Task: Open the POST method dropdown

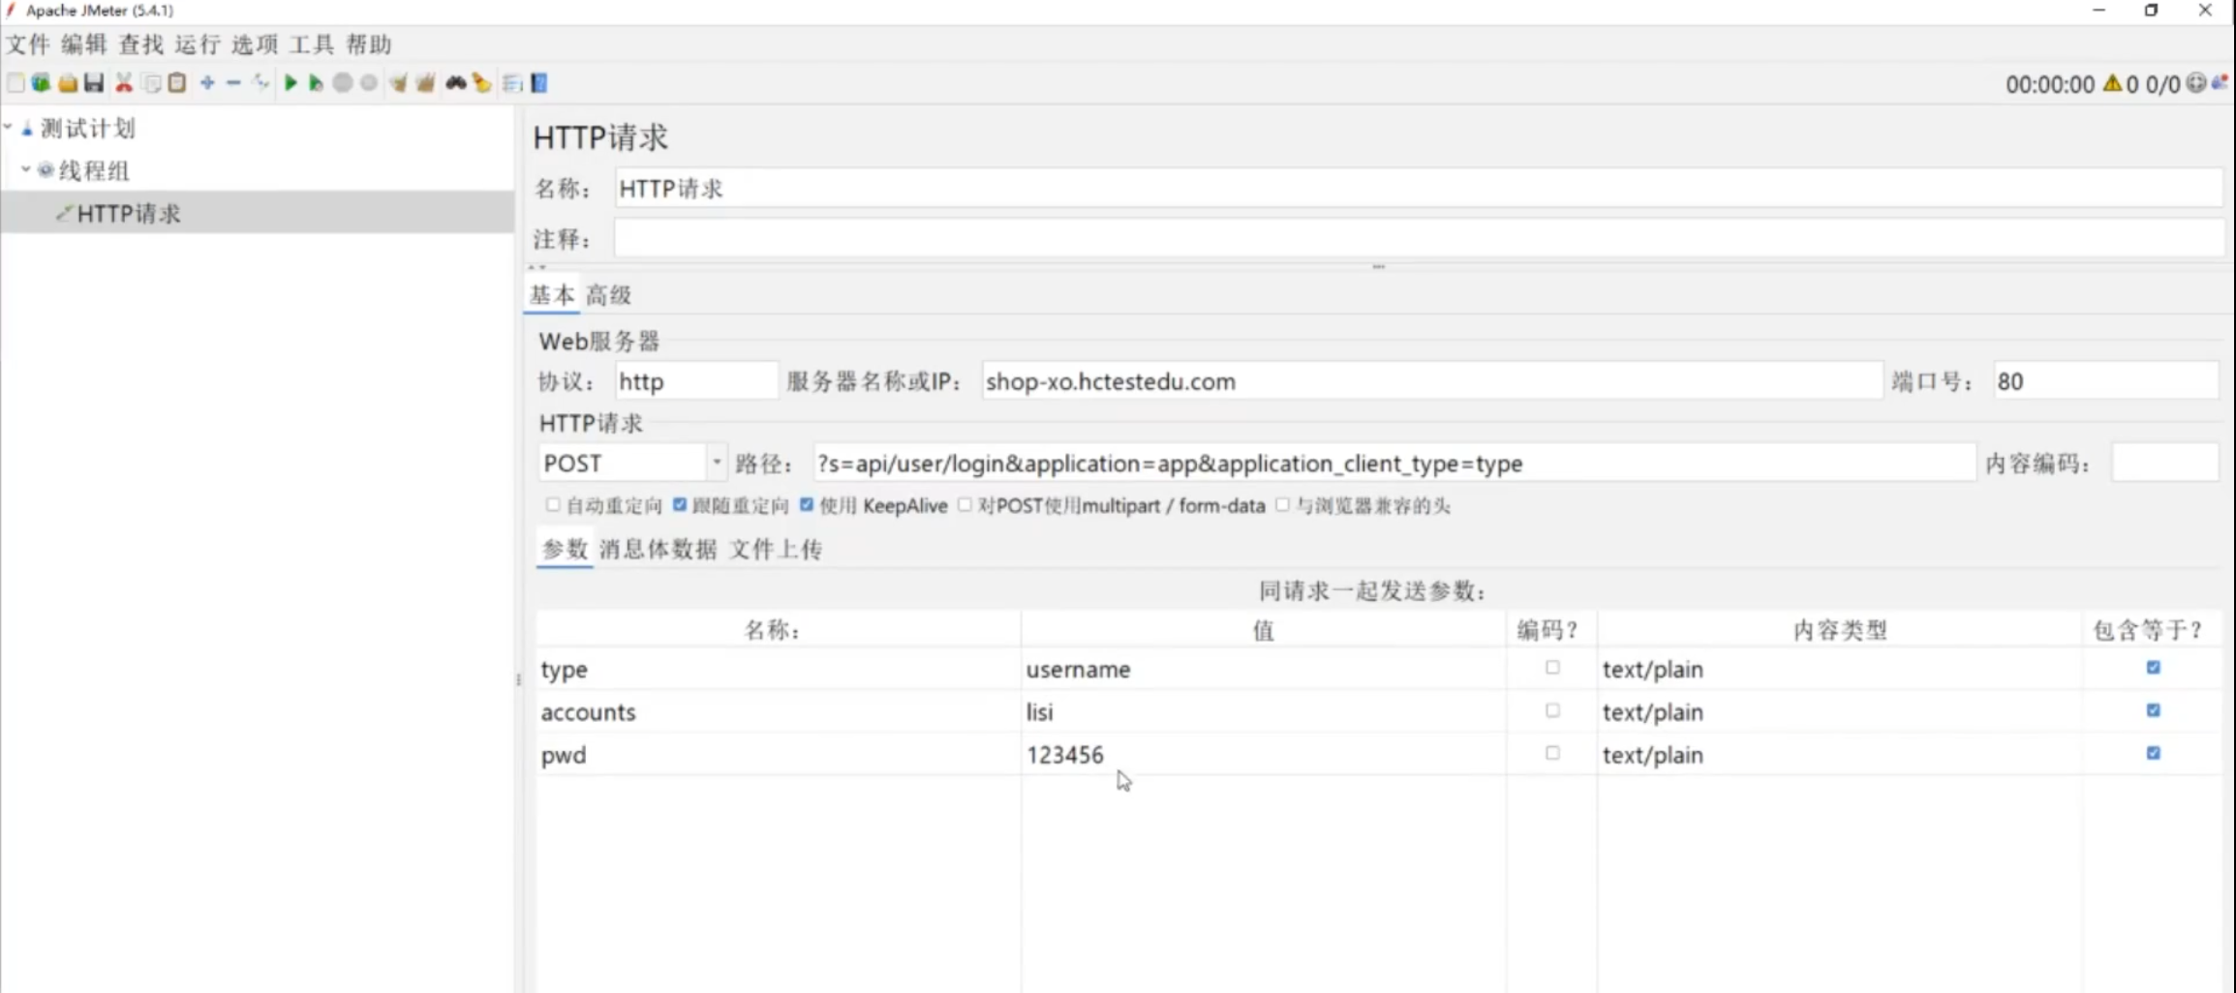Action: point(717,463)
